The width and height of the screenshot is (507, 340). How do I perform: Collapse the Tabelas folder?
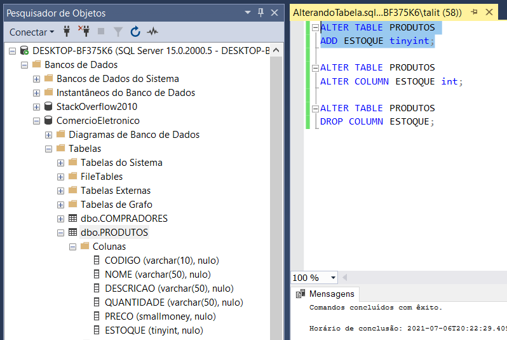click(48, 149)
